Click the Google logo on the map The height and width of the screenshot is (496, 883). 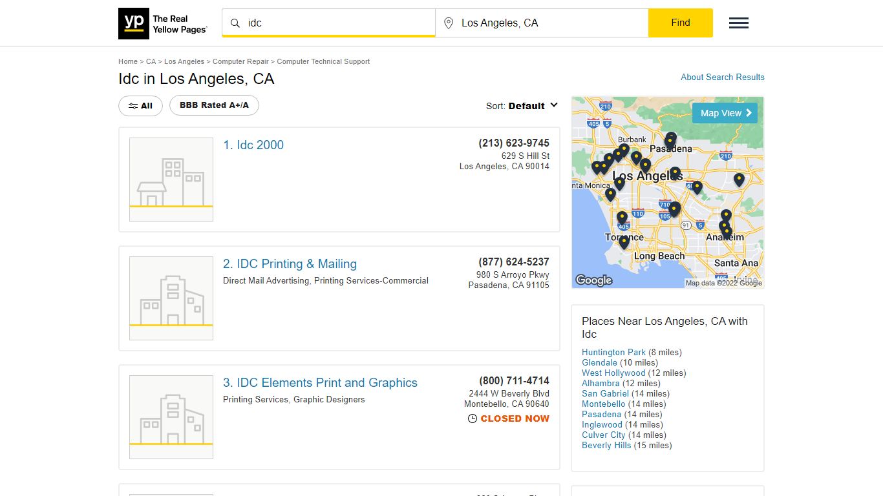593,280
